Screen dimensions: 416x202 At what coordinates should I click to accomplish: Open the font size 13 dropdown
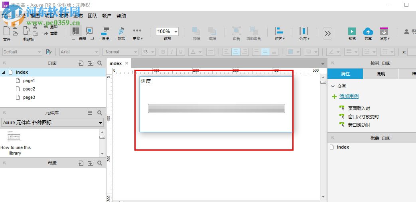tap(148, 52)
